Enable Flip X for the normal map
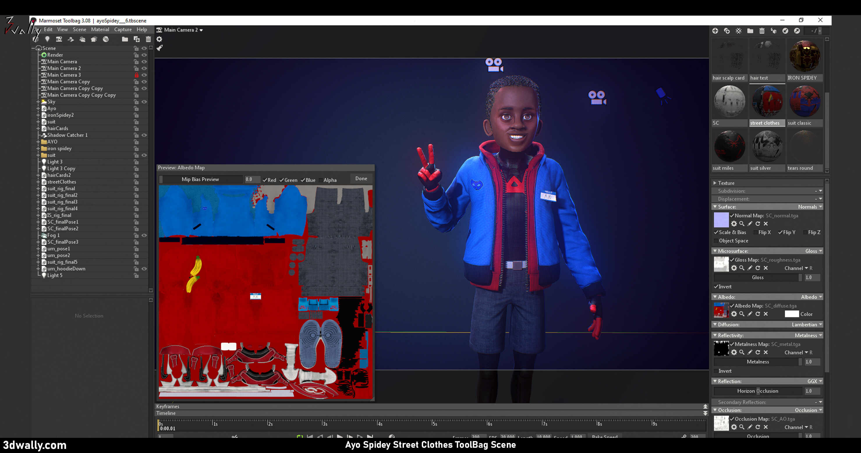 (x=755, y=232)
